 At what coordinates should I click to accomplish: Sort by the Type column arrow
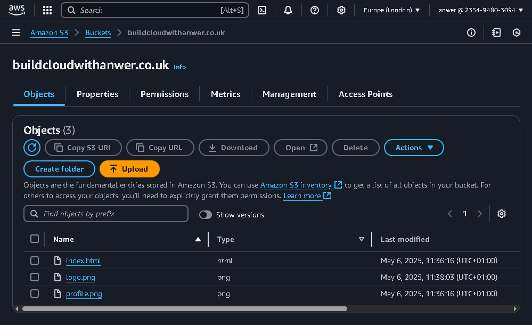coord(362,239)
